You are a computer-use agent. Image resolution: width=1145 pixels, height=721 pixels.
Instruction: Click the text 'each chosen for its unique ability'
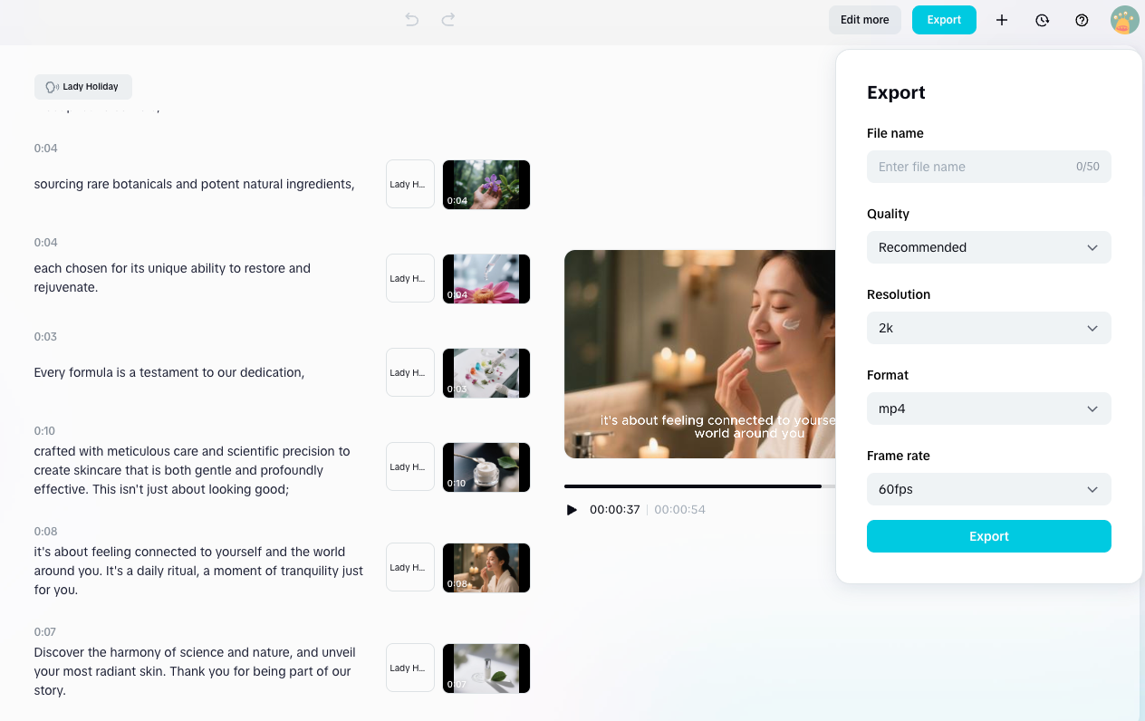pyautogui.click(x=132, y=268)
